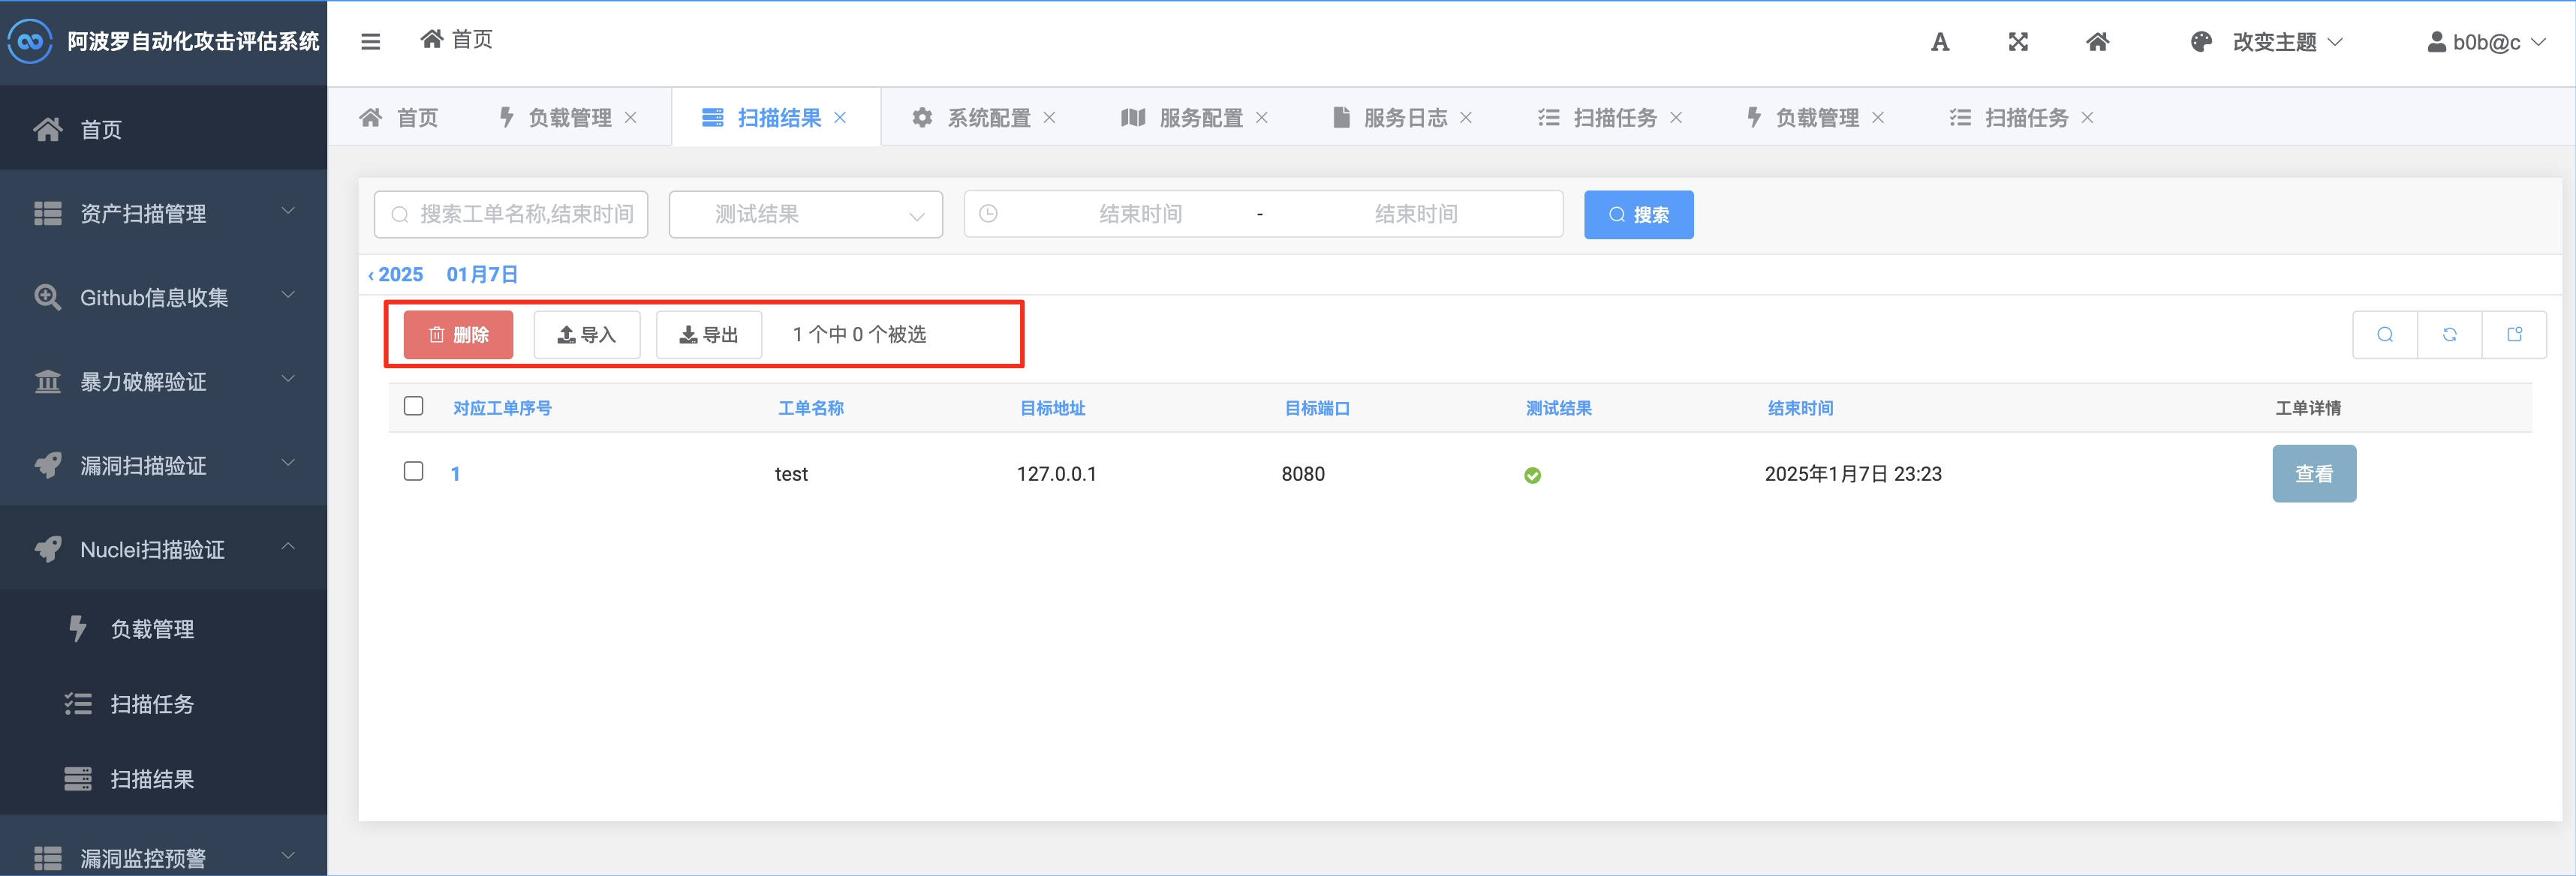Click the clock icon in date range field
The image size is (2576, 876).
988,214
